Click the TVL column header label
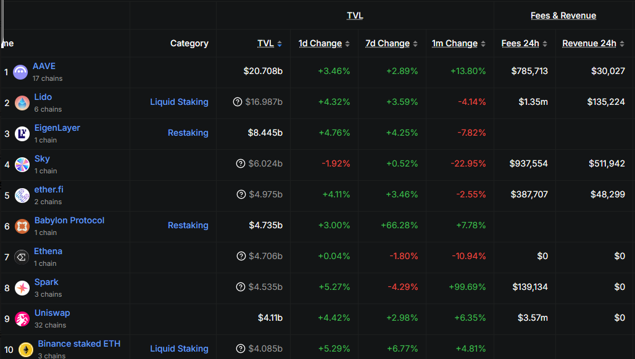Image resolution: width=635 pixels, height=359 pixels. (x=265, y=43)
